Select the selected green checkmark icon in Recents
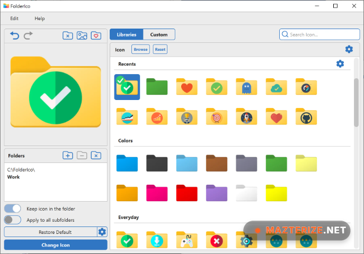The image size is (364, 254). [127, 87]
